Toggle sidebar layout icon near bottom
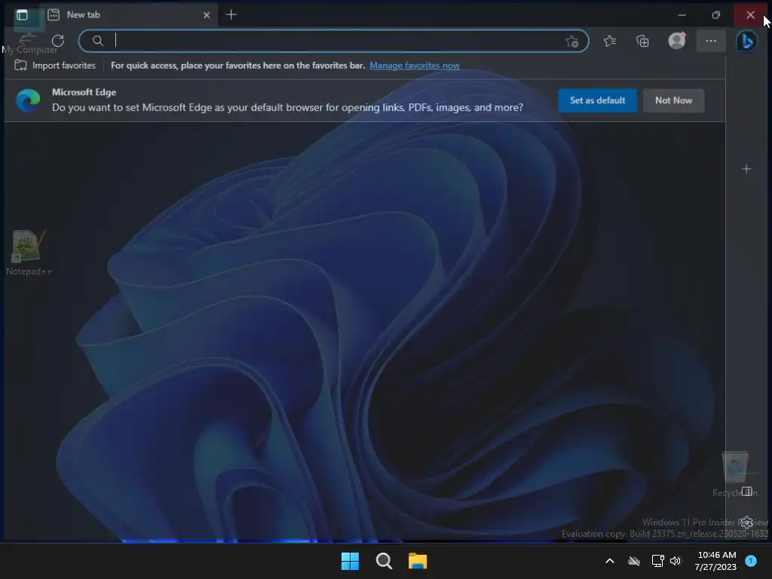 pos(747,492)
